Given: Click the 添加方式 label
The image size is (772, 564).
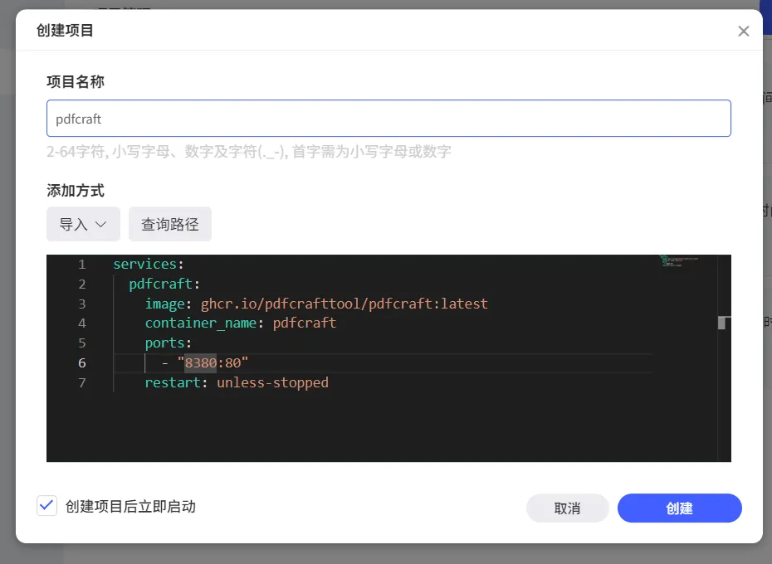Looking at the screenshot, I should (x=76, y=191).
